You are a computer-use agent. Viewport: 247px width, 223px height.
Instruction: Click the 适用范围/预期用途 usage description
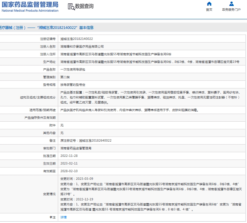pos(130,110)
